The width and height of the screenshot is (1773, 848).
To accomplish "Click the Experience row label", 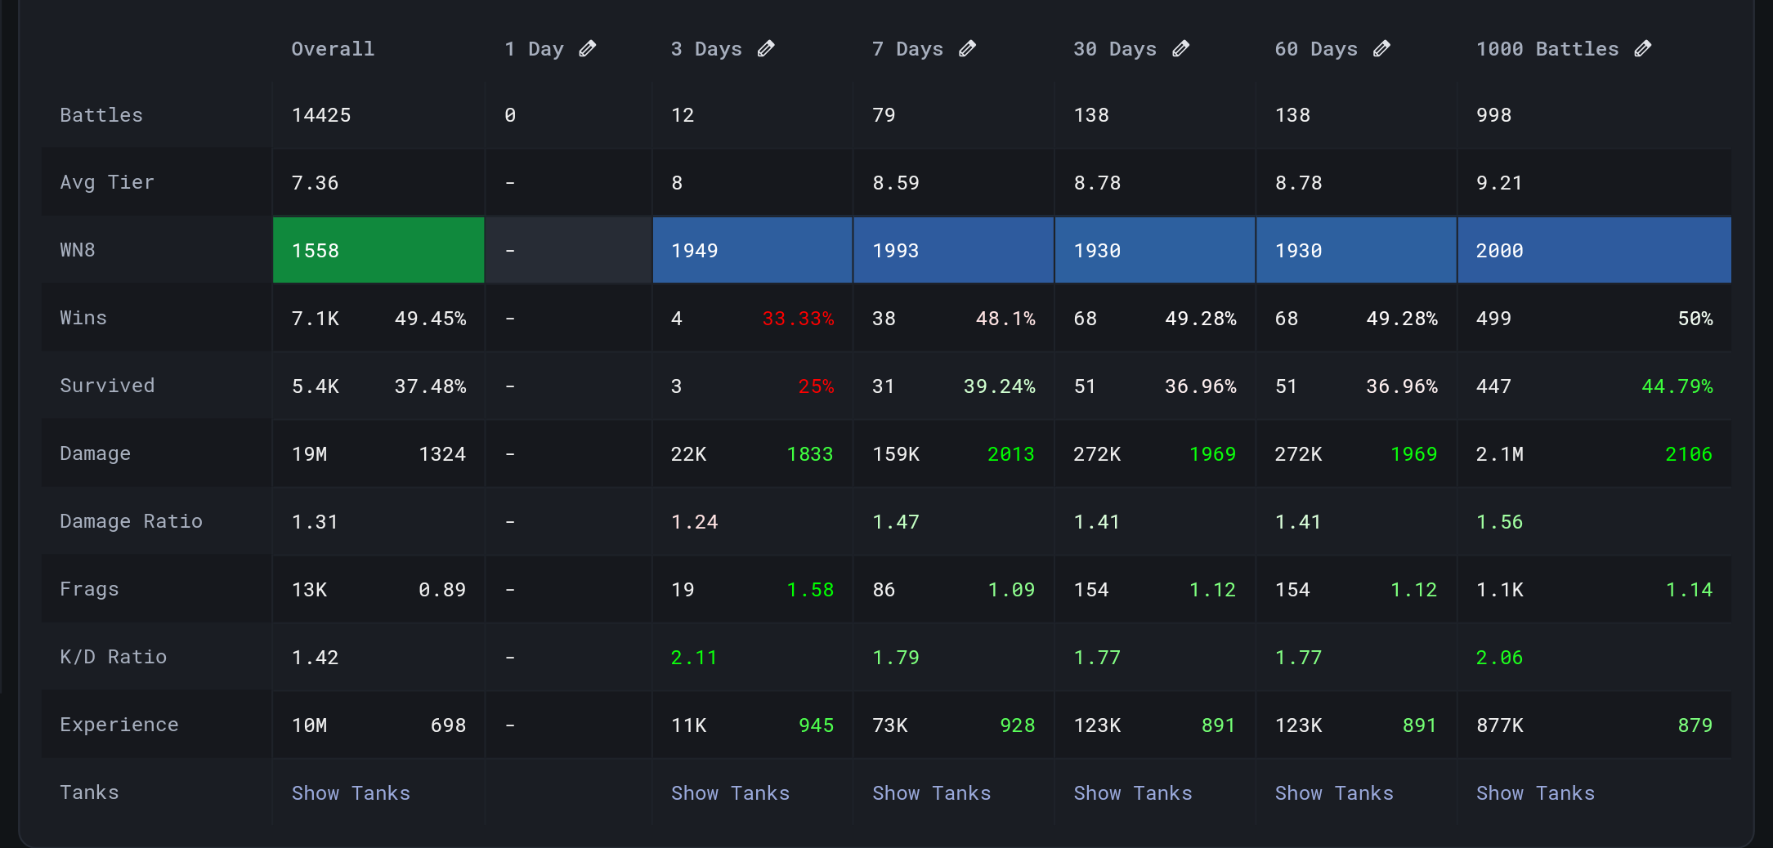I will pyautogui.click(x=119, y=725).
